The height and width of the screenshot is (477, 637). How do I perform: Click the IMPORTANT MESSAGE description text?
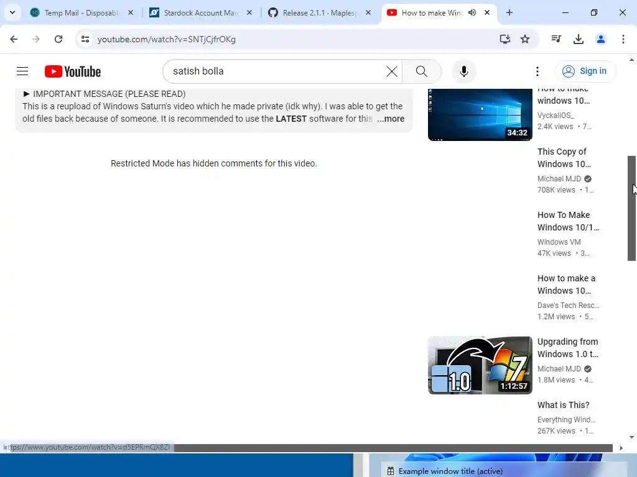pyautogui.click(x=109, y=94)
